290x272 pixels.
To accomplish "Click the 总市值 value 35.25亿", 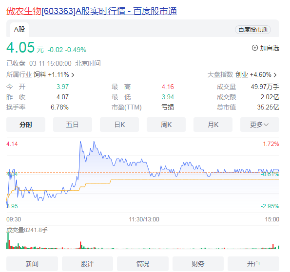I will coord(268,107).
